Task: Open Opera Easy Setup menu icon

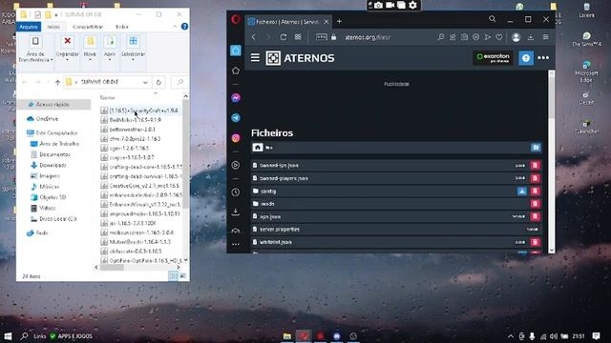Action: 545,37
